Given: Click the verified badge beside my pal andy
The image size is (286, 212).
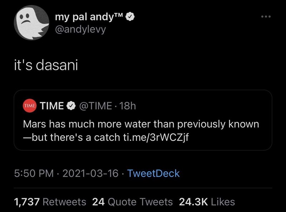Looking at the screenshot, I should pos(131,16).
